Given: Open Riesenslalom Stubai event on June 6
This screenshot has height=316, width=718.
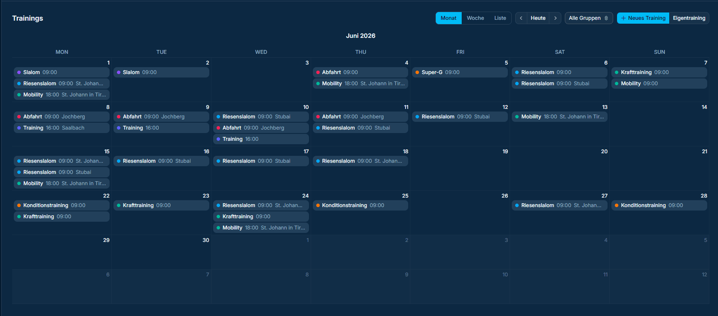Looking at the screenshot, I should tap(560, 84).
